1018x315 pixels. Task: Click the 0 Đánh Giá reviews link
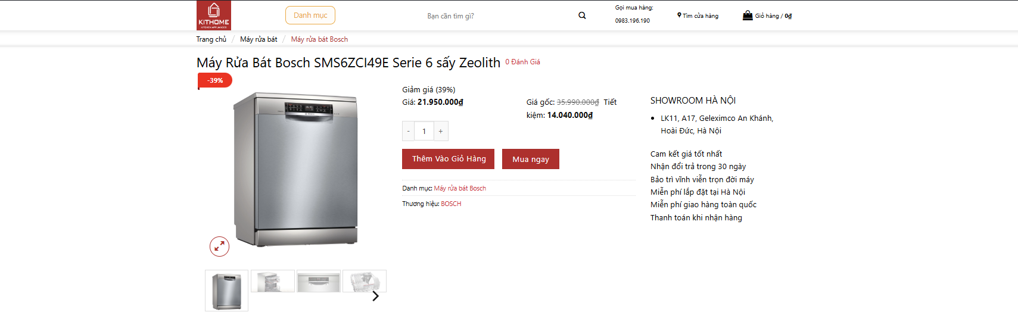click(x=523, y=62)
